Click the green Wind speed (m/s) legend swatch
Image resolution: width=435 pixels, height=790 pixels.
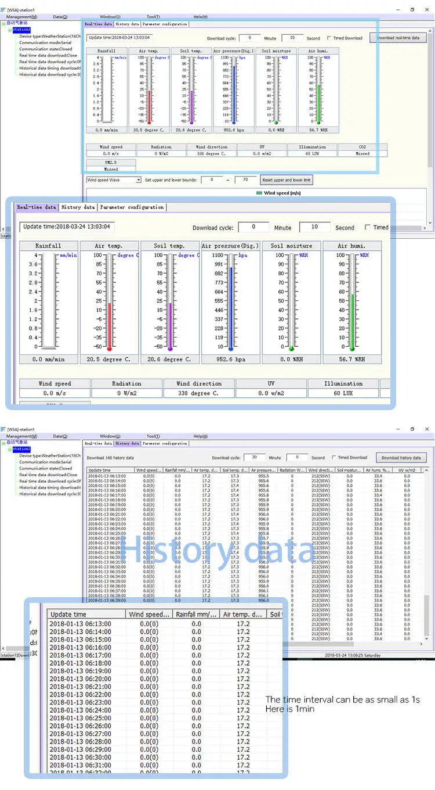pyautogui.click(x=259, y=193)
